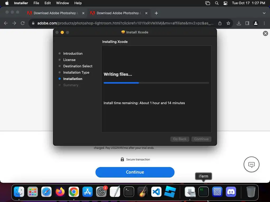Close the Adobe overlay with X
Screen dimensions: 270x202
point(265,33)
